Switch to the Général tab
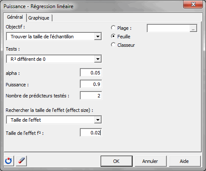The image size is (206, 171). [x=15, y=17]
